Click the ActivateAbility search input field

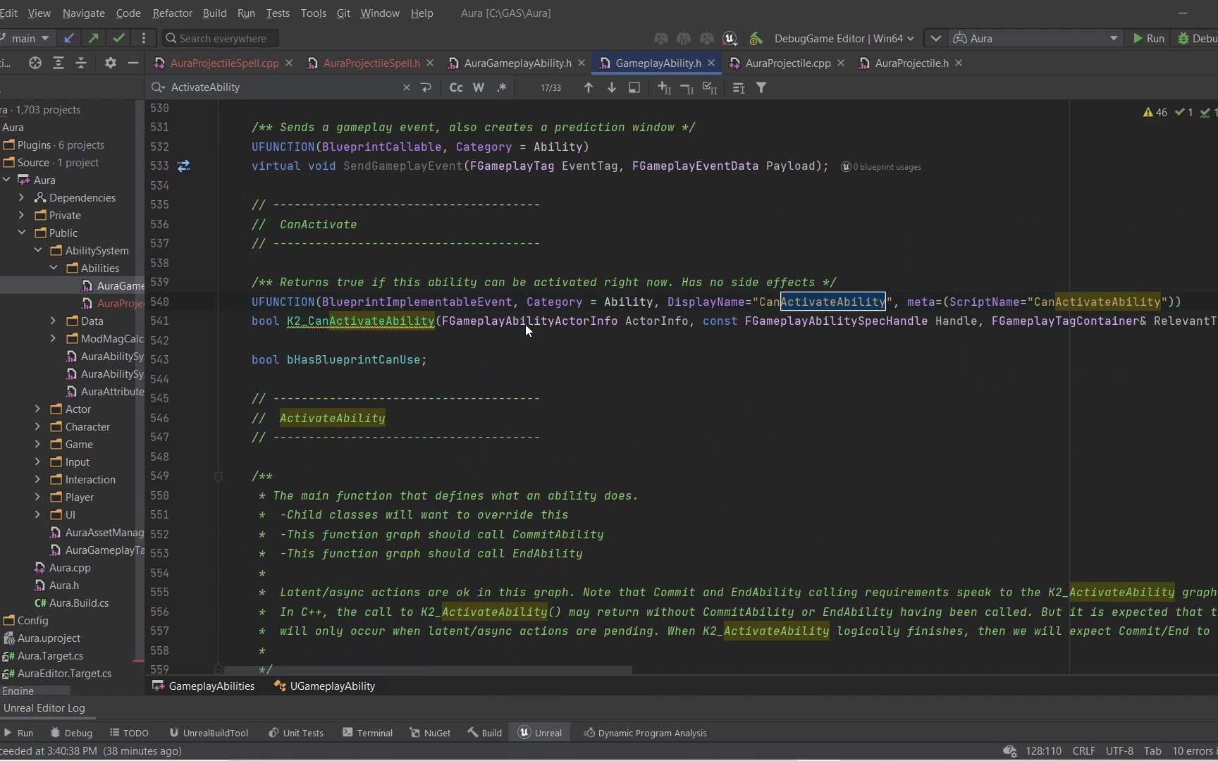click(282, 87)
